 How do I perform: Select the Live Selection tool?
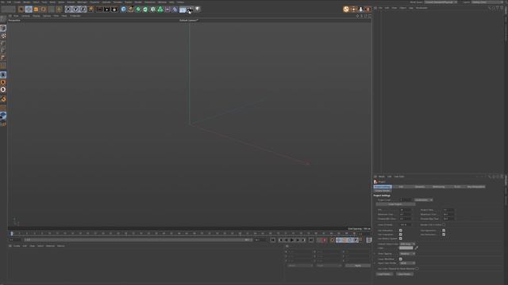tap(21, 9)
